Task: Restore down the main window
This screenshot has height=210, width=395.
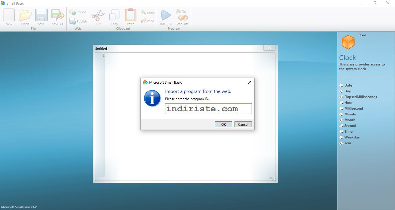Action: 374,3
